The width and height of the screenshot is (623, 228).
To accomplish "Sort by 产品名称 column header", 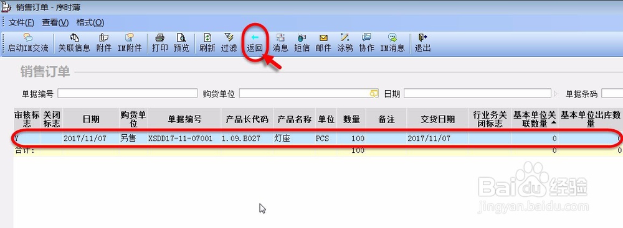I will 294,119.
